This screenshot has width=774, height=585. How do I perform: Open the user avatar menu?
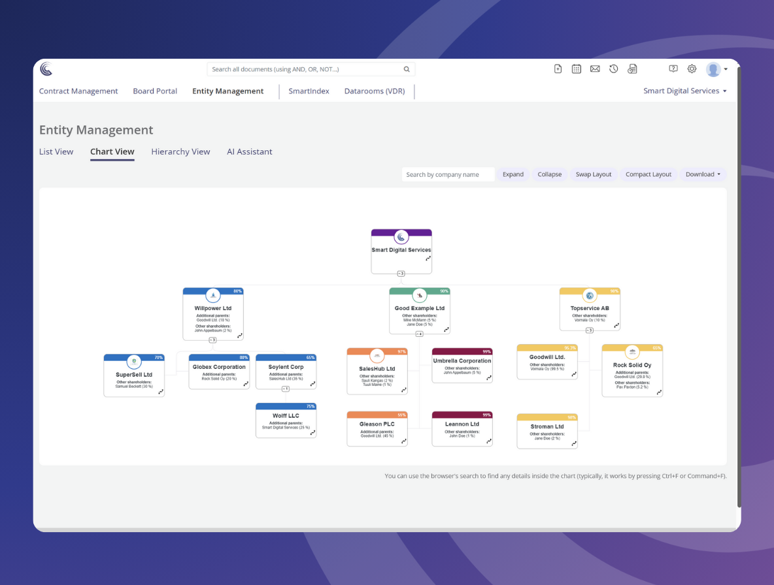coord(716,69)
